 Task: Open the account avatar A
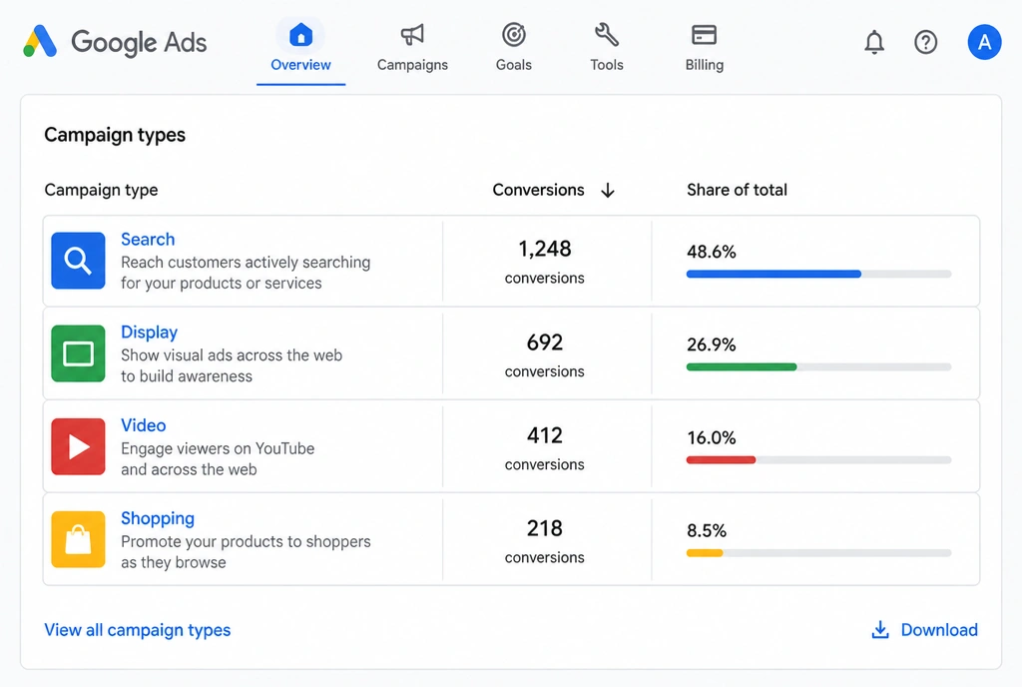tap(984, 42)
